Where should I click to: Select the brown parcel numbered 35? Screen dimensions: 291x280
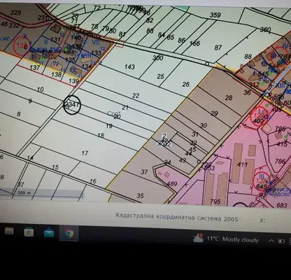coord(140,195)
